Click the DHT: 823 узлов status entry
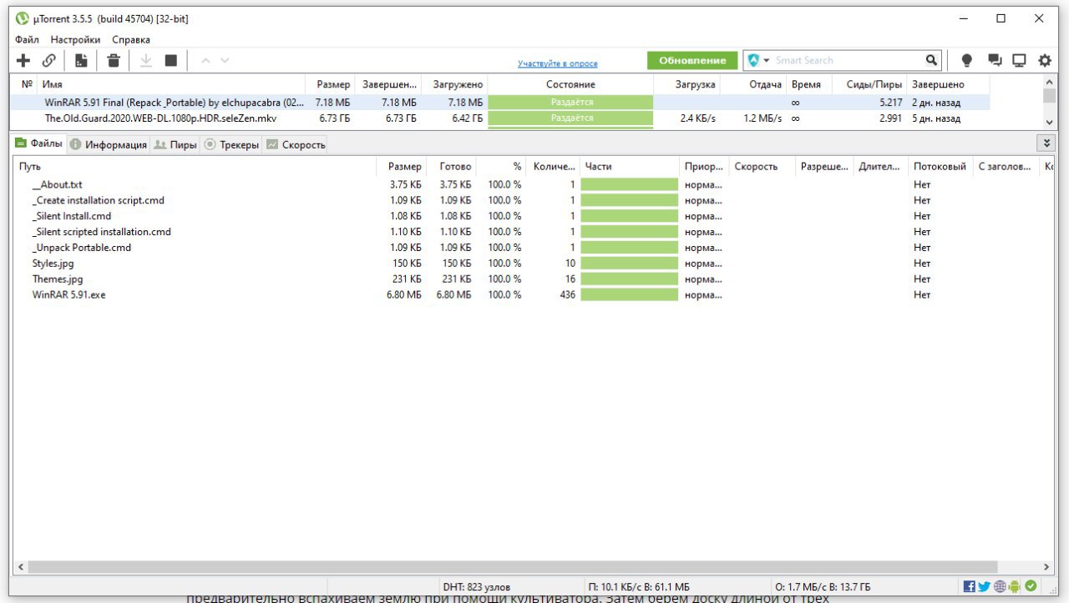The width and height of the screenshot is (1069, 603). click(476, 587)
